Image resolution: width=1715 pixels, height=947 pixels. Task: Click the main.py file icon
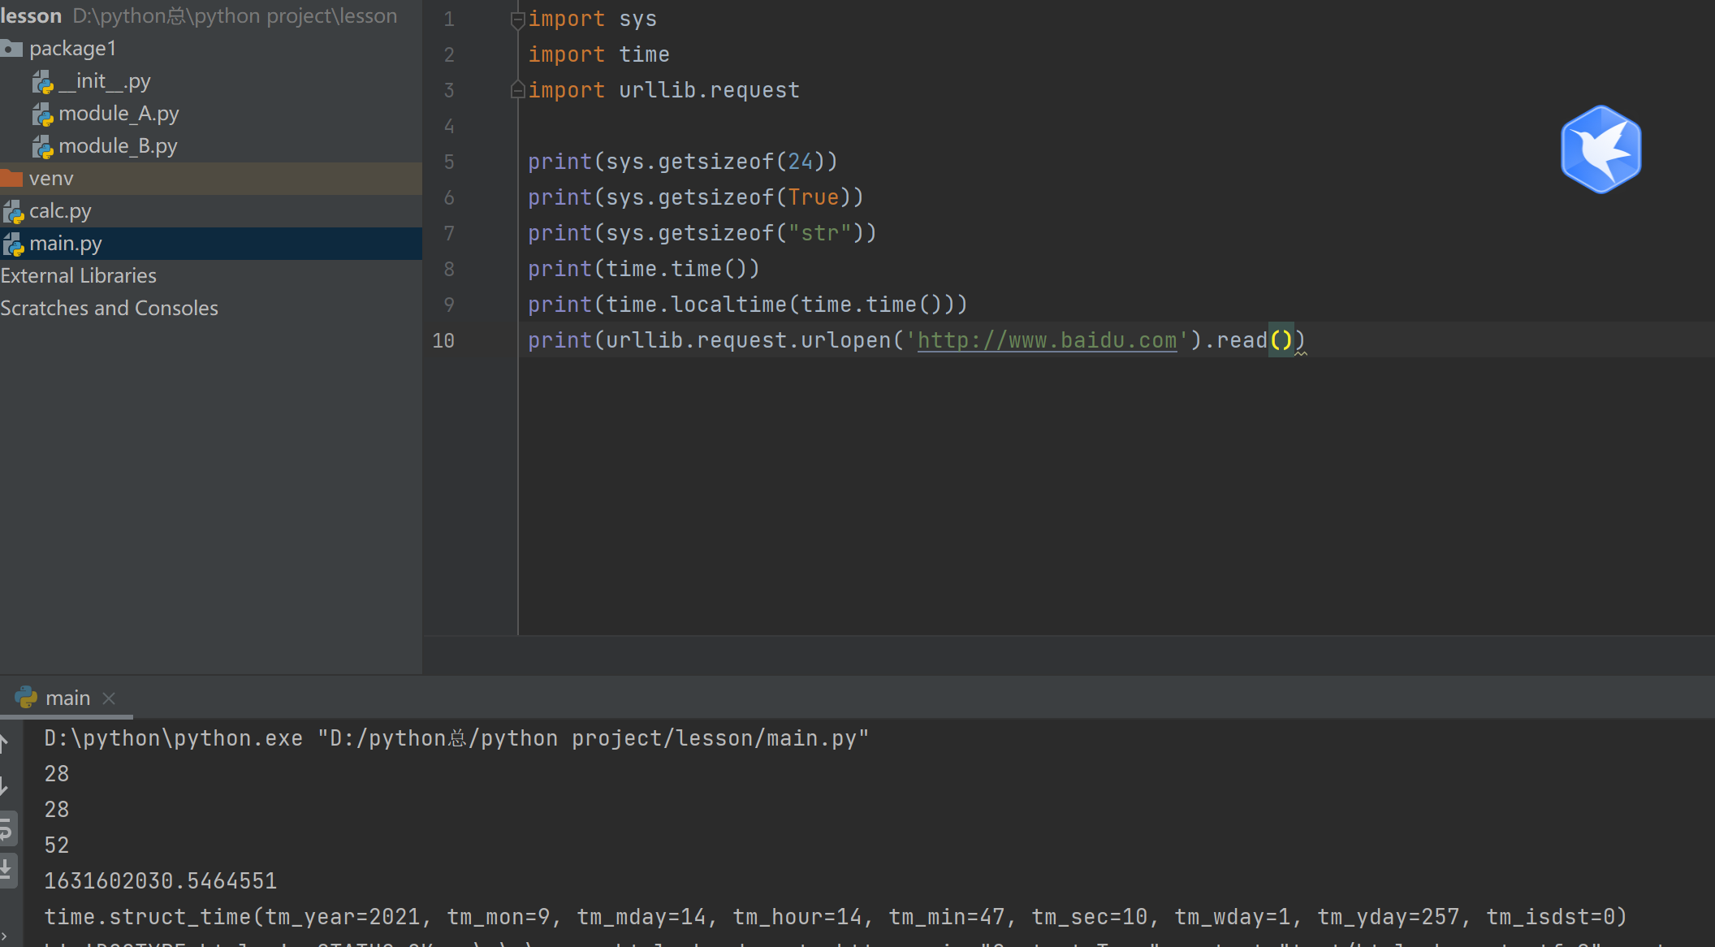tap(16, 244)
